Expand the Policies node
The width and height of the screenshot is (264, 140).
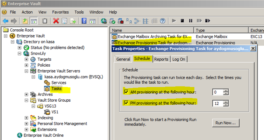click(x=26, y=65)
